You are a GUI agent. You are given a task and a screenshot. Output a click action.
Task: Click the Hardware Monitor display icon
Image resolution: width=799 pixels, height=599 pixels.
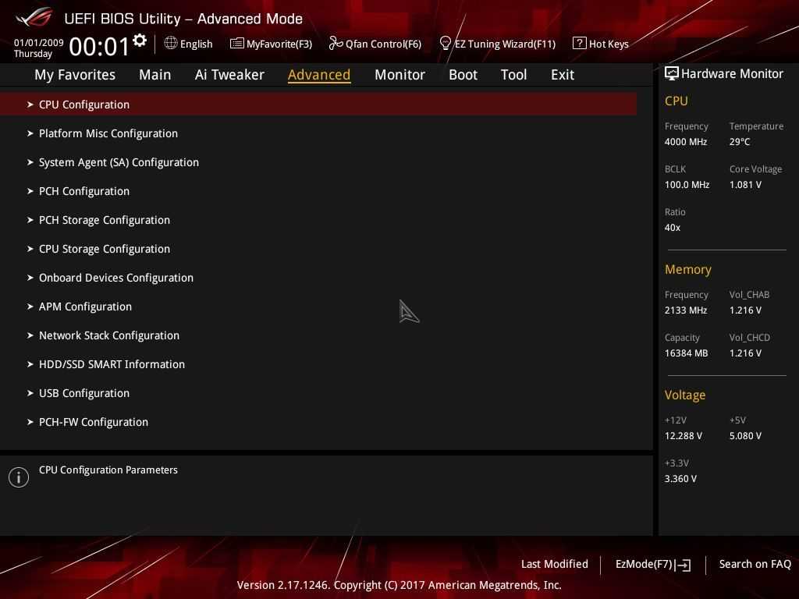pyautogui.click(x=671, y=73)
